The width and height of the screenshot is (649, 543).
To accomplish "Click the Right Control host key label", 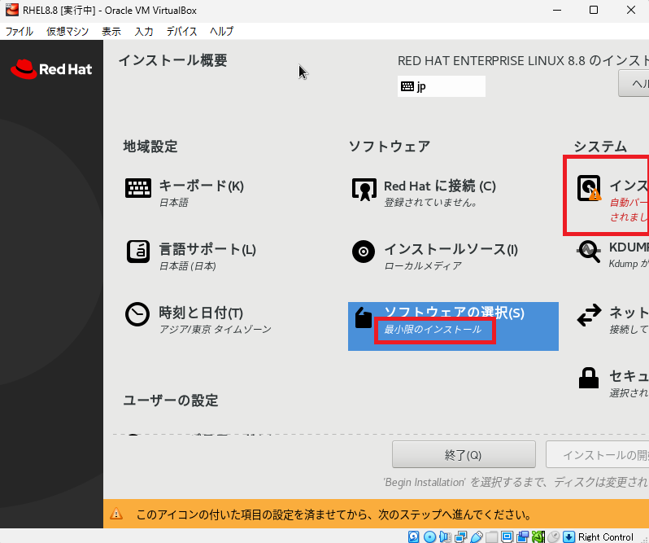I will pyautogui.click(x=606, y=536).
